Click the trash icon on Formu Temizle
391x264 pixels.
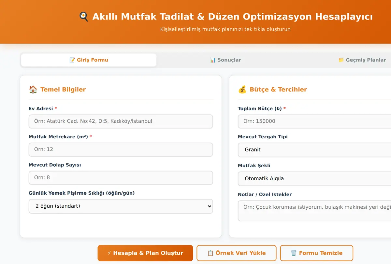[x=294, y=253]
